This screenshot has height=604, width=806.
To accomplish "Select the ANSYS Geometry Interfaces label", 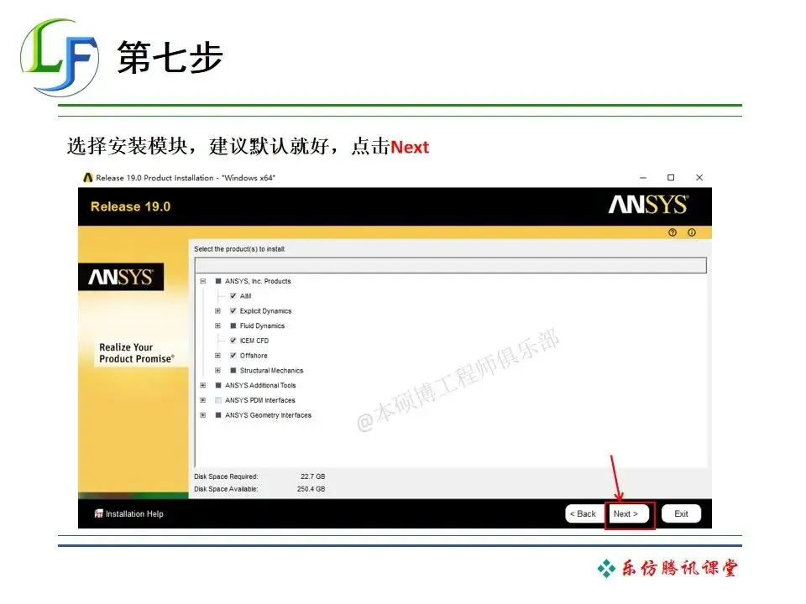I will tap(268, 415).
